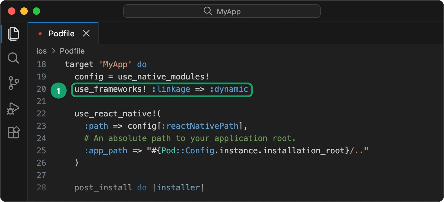Viewport: 444px width, 202px height.
Task: Click the red Ruby file icon on tab
Action: tap(40, 34)
